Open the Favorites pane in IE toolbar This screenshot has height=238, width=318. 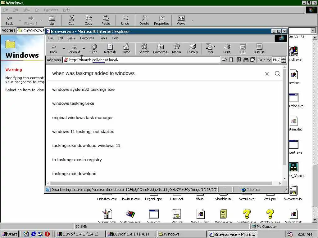click(160, 49)
